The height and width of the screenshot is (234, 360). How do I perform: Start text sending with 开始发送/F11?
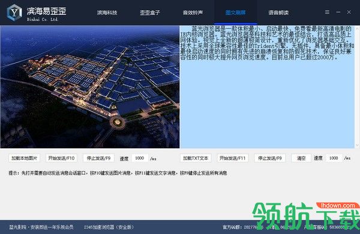(x=233, y=158)
